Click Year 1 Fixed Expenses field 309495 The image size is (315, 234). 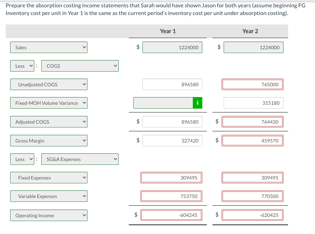point(171,178)
